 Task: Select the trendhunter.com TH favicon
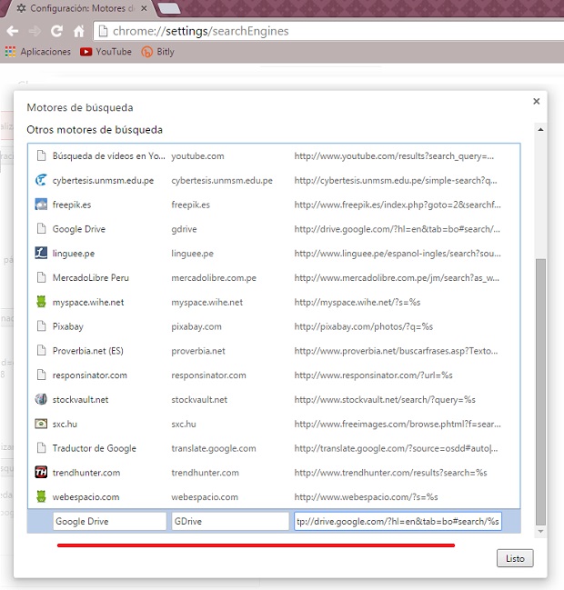(x=41, y=472)
